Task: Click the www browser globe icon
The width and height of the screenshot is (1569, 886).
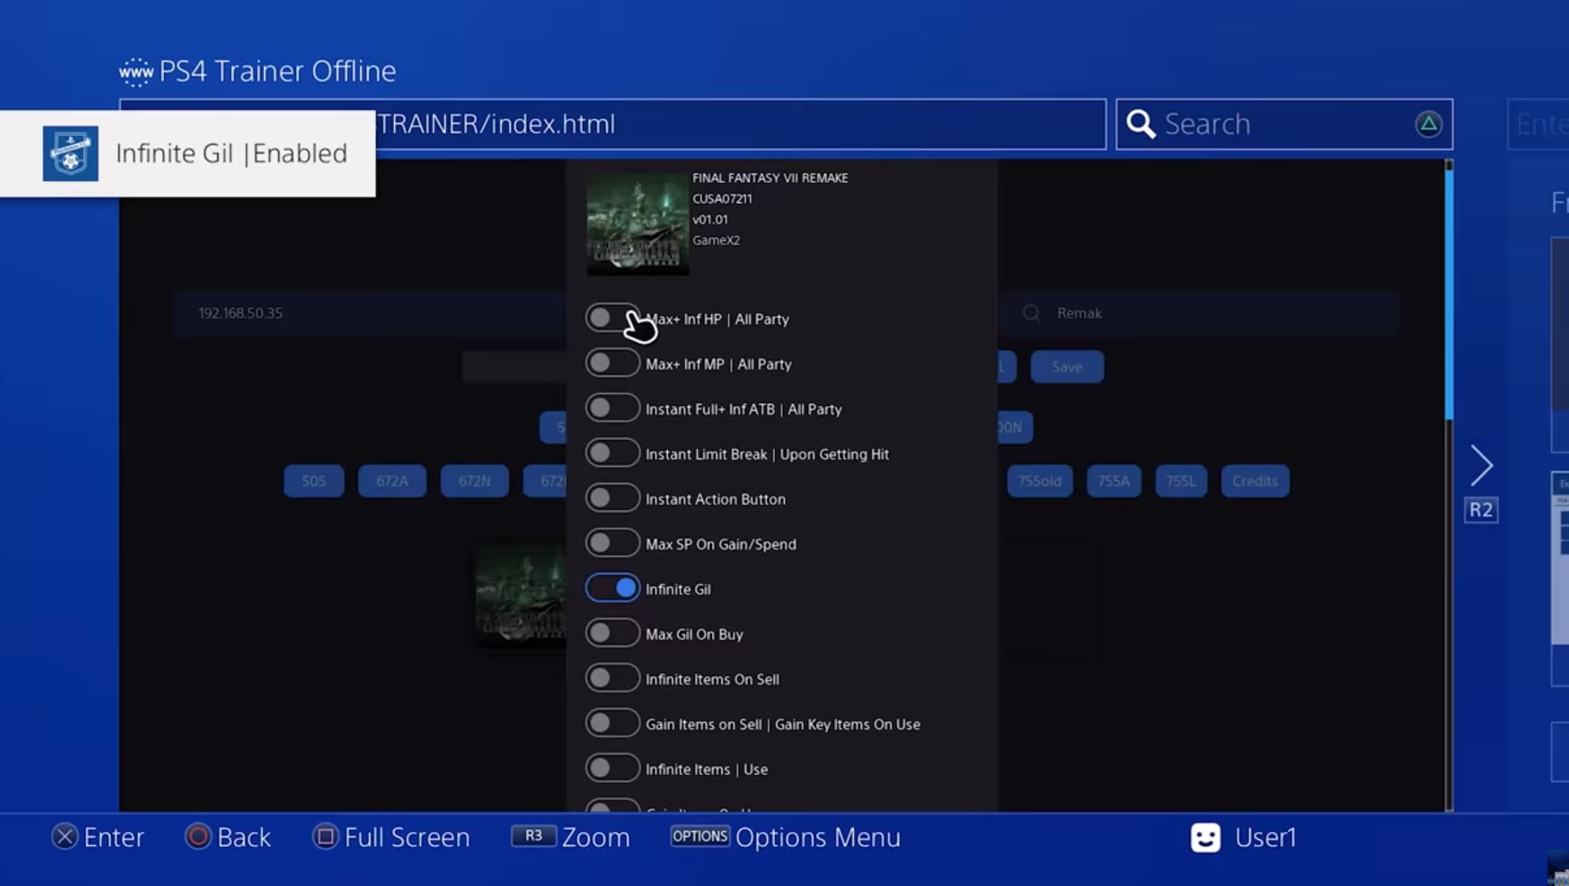Action: tap(135, 72)
